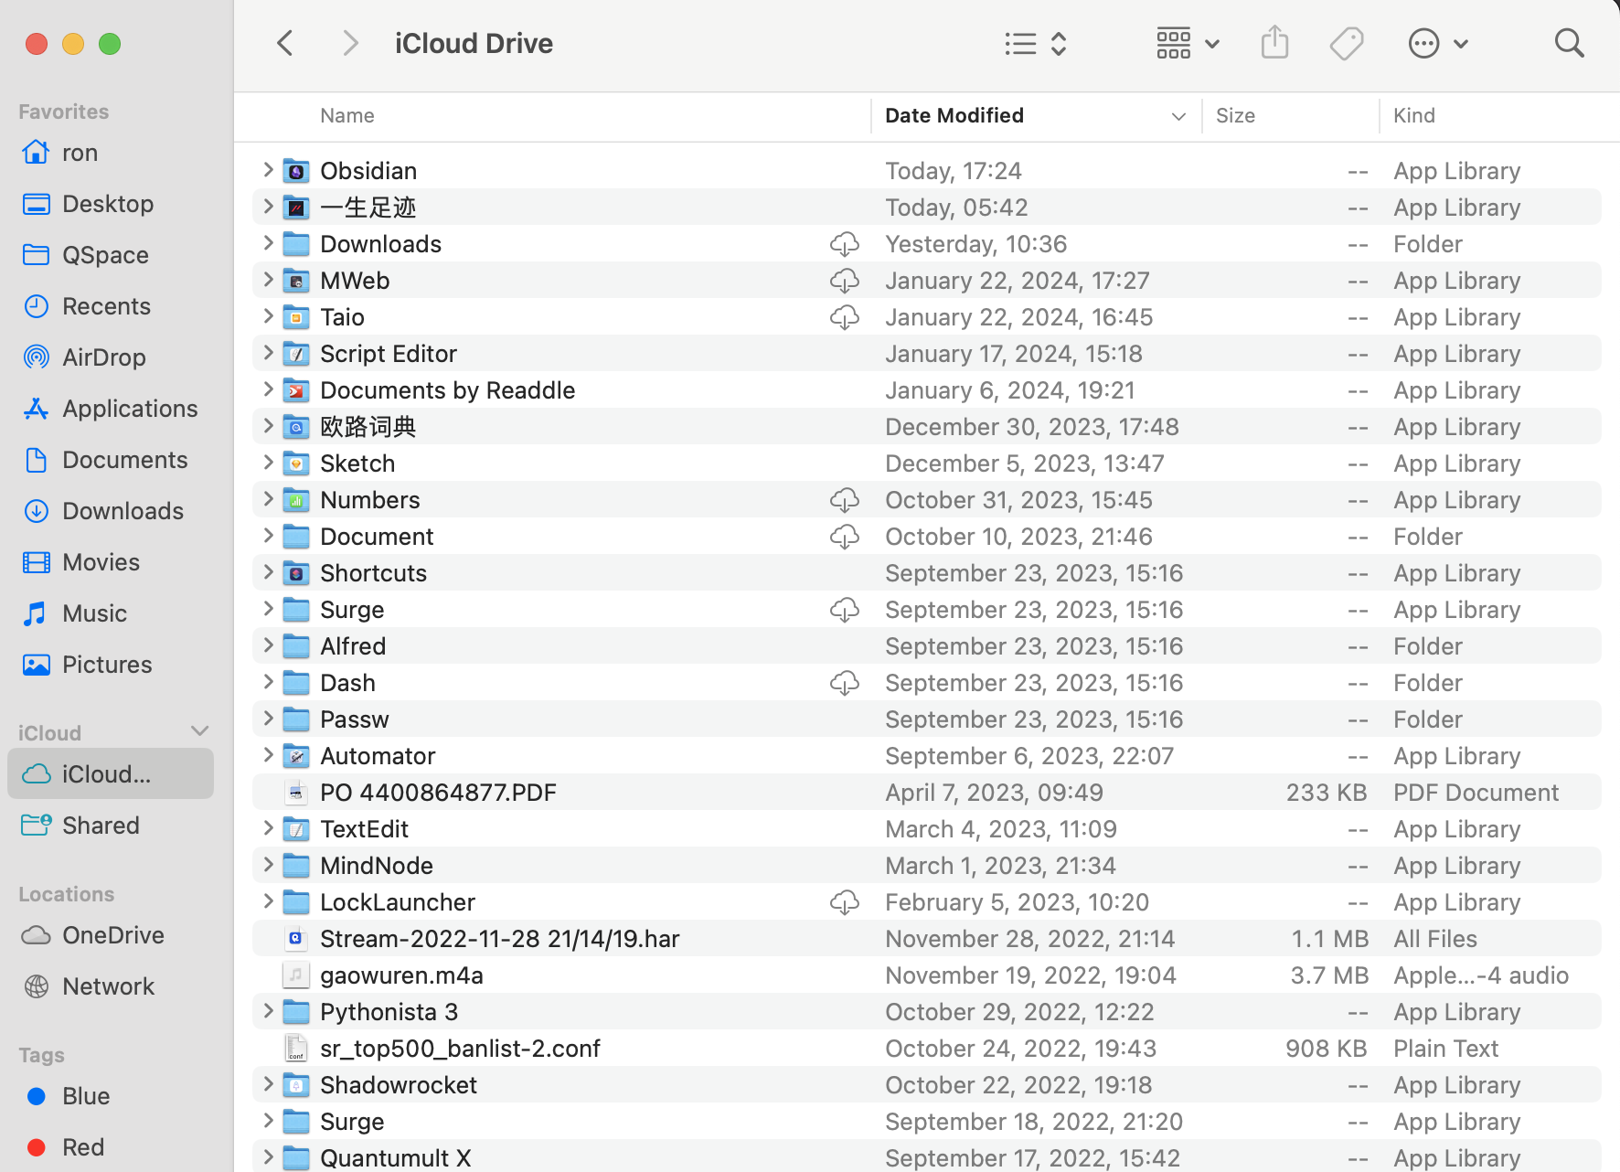The width and height of the screenshot is (1620, 1172).
Task: Select the Alfred folder row
Action: pos(927,646)
